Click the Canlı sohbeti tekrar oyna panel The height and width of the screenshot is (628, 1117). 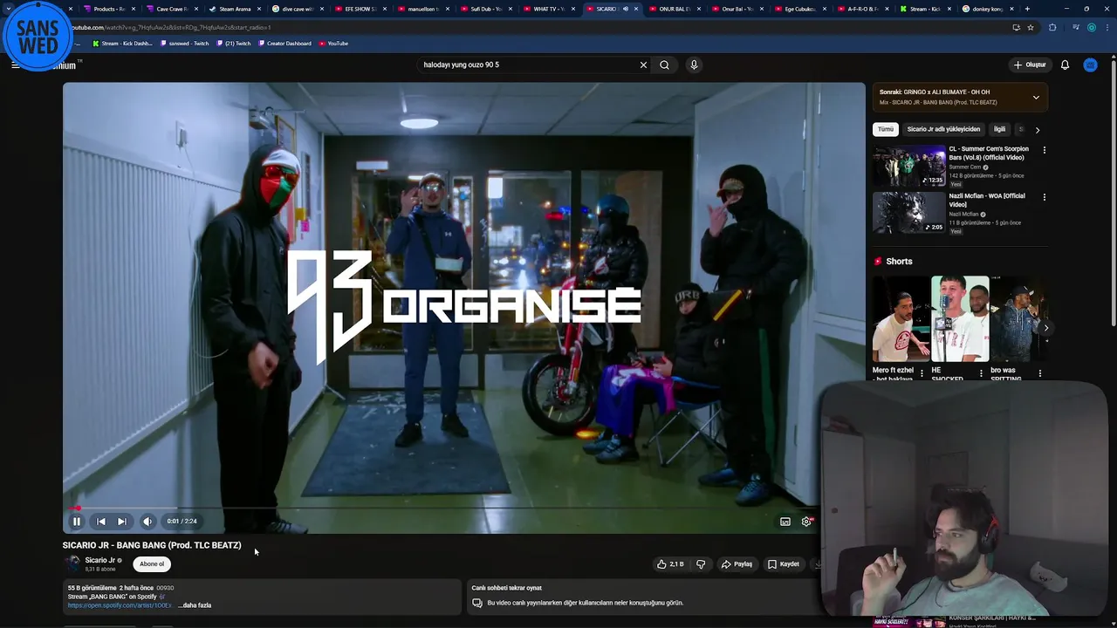[x=644, y=596]
